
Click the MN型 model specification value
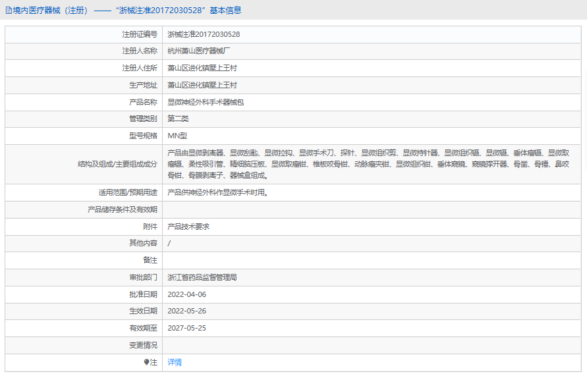click(177, 136)
